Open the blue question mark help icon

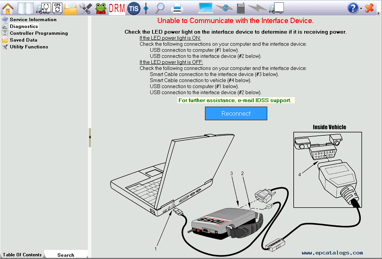[353, 8]
